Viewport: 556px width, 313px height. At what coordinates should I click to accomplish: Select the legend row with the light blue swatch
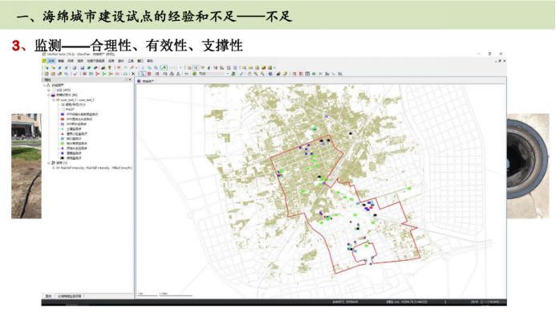click(71, 138)
